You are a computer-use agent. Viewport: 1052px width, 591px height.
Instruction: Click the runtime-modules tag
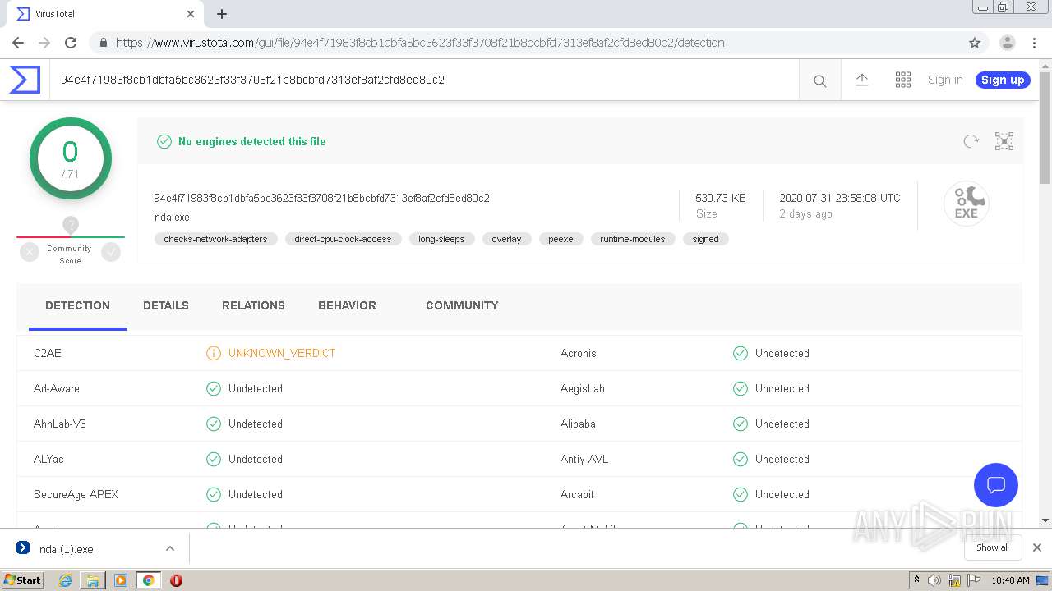click(632, 239)
